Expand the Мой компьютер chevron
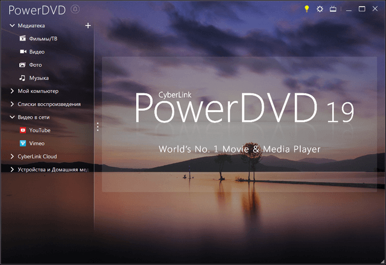This screenshot has height=265, width=386. coord(12,91)
